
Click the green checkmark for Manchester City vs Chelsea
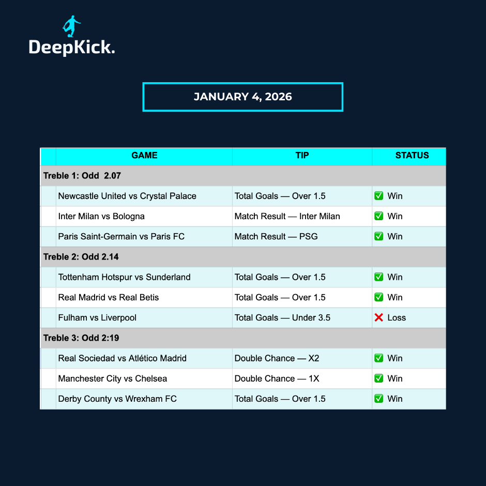click(379, 378)
